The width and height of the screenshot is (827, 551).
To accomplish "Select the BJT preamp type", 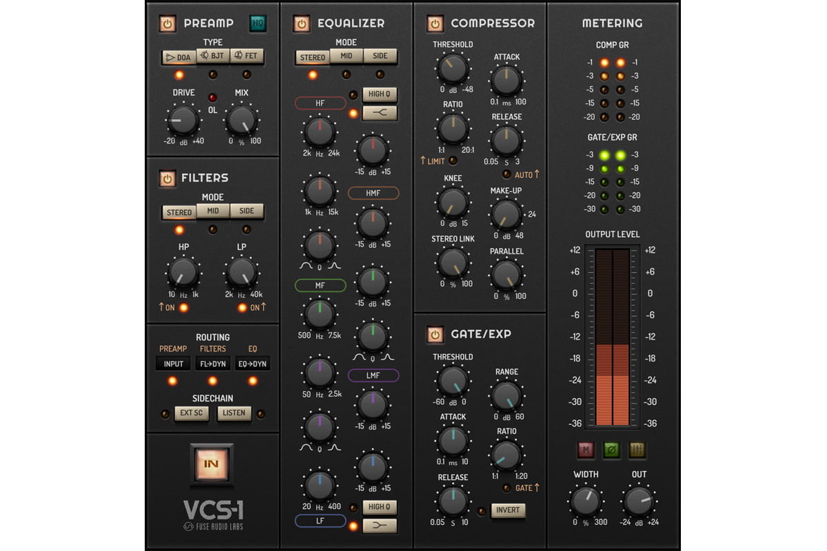I will point(213,57).
